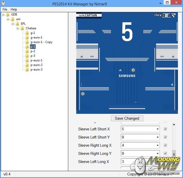Image resolution: width=183 pixels, height=178 pixels.
Task: Open the Sleeve Left Short X dropdown
Action: tap(158, 129)
